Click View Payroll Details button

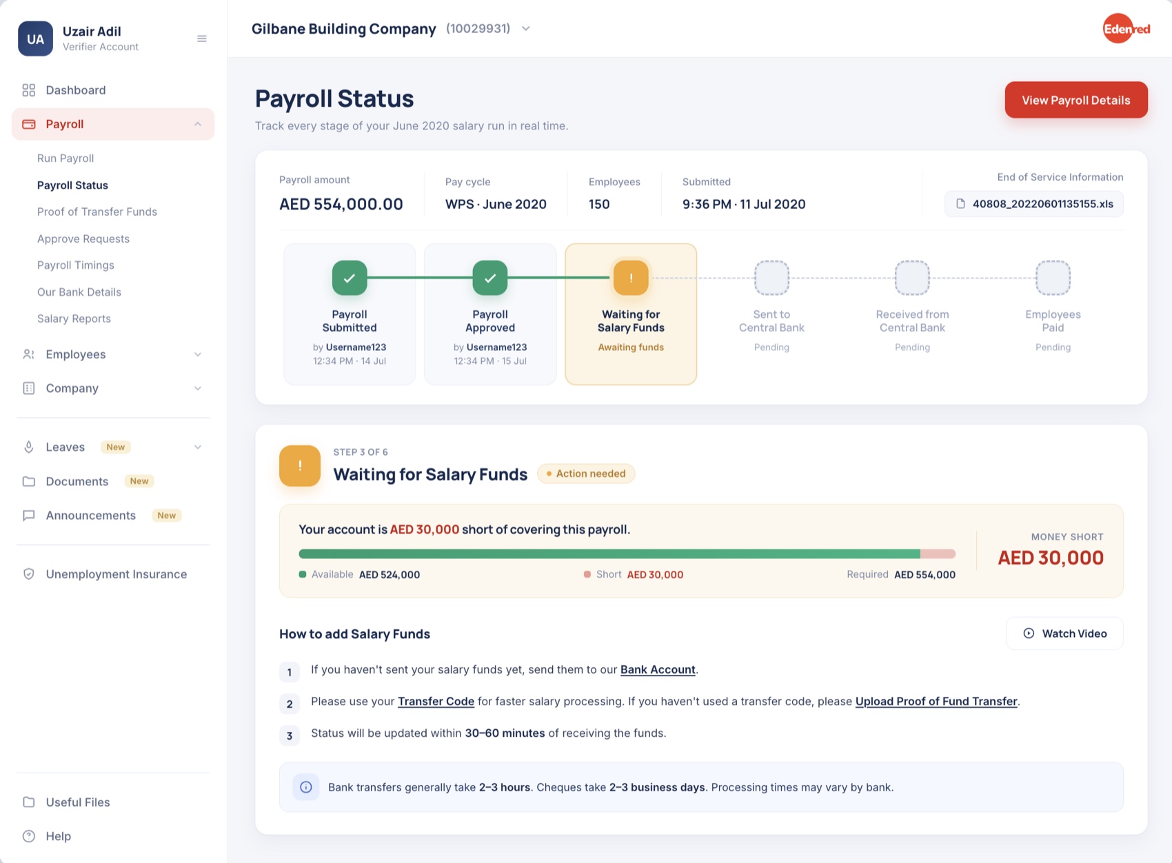pyautogui.click(x=1076, y=100)
